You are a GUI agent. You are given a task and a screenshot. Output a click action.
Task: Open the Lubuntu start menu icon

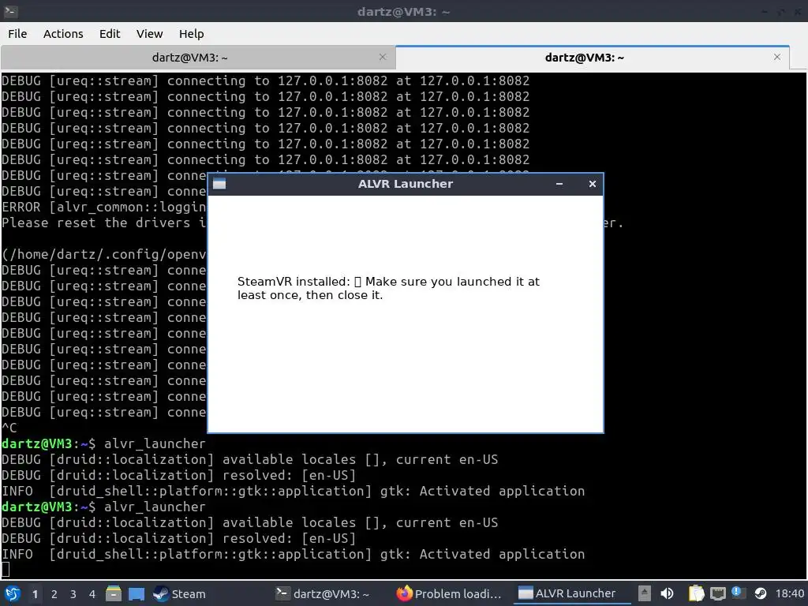(x=13, y=593)
